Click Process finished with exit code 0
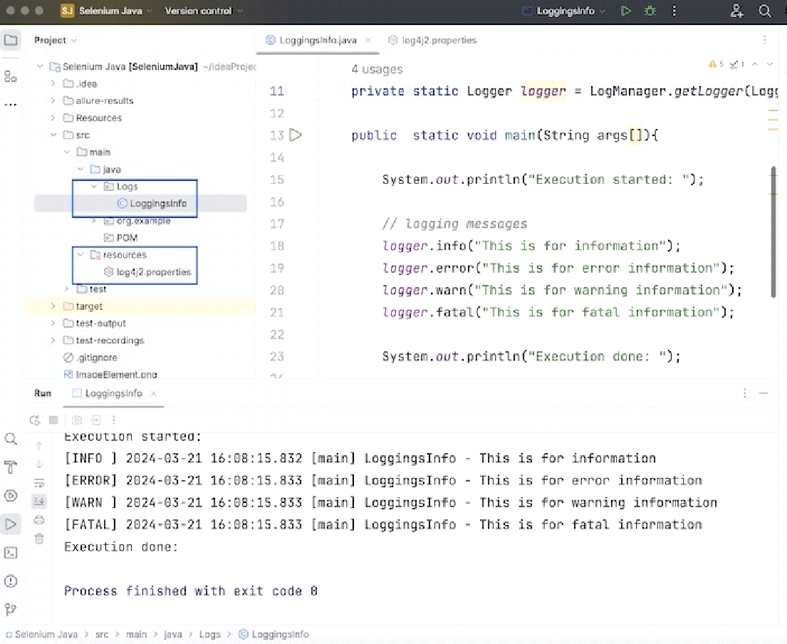This screenshot has width=787, height=644. (x=191, y=591)
